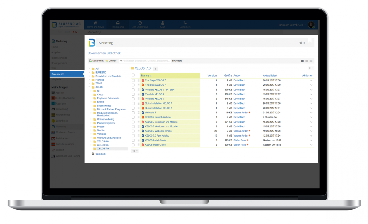Screen dimensions: 368x224
Task: Switch to detailed table view icon
Action: tap(302, 61)
